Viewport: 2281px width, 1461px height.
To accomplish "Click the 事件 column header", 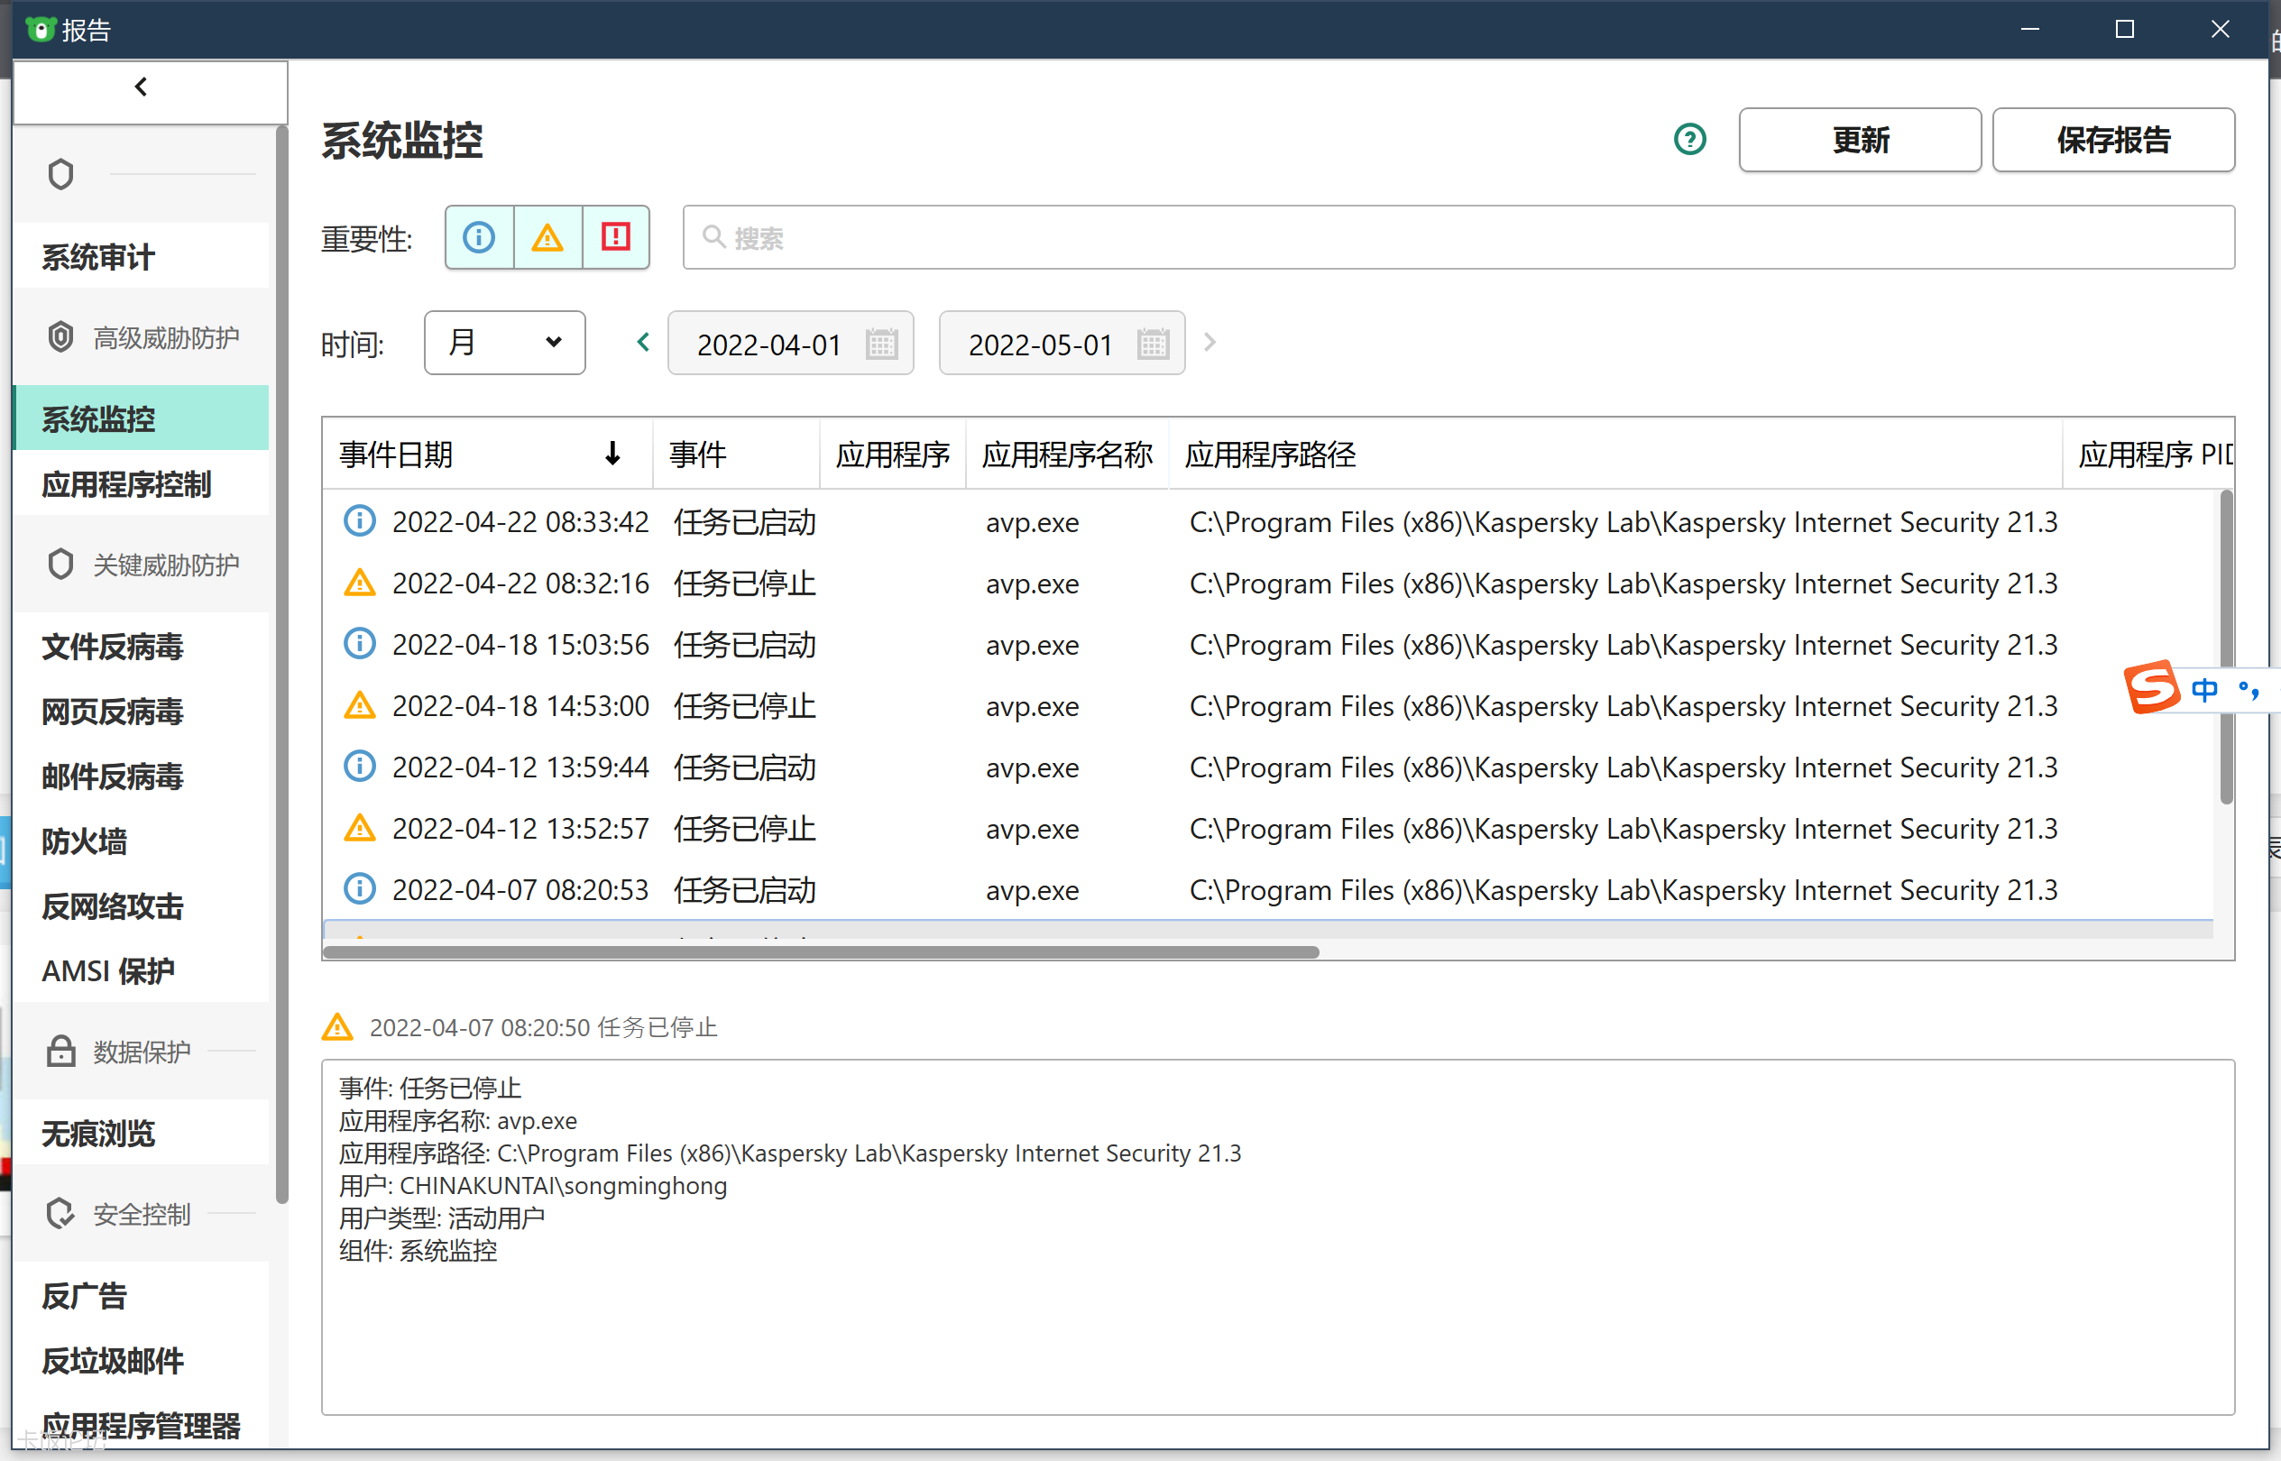I will pos(736,455).
